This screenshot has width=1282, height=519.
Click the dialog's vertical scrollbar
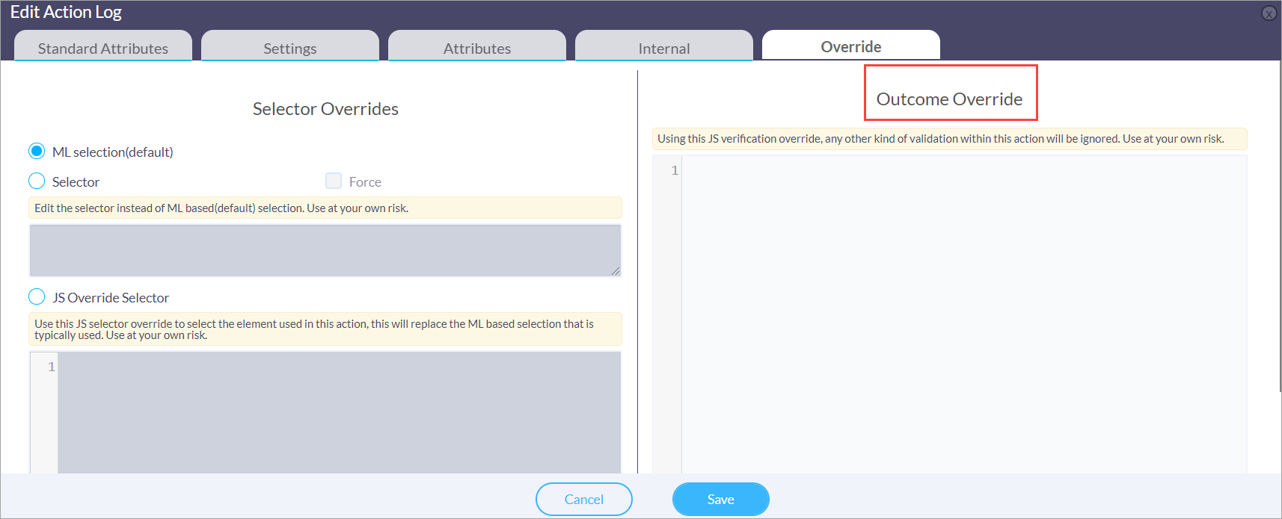tap(1280, 226)
